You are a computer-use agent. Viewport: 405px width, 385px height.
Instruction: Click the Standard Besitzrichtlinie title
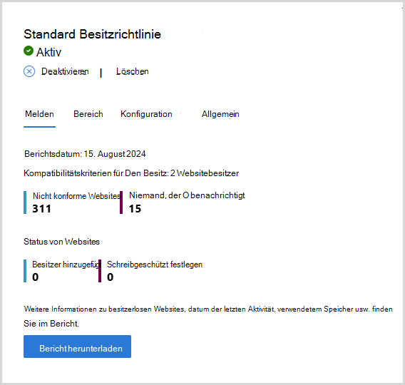(93, 34)
